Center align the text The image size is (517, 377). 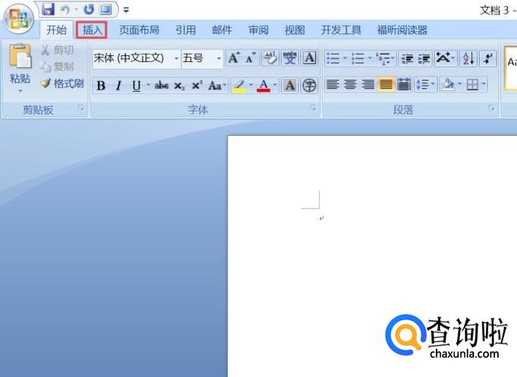350,85
